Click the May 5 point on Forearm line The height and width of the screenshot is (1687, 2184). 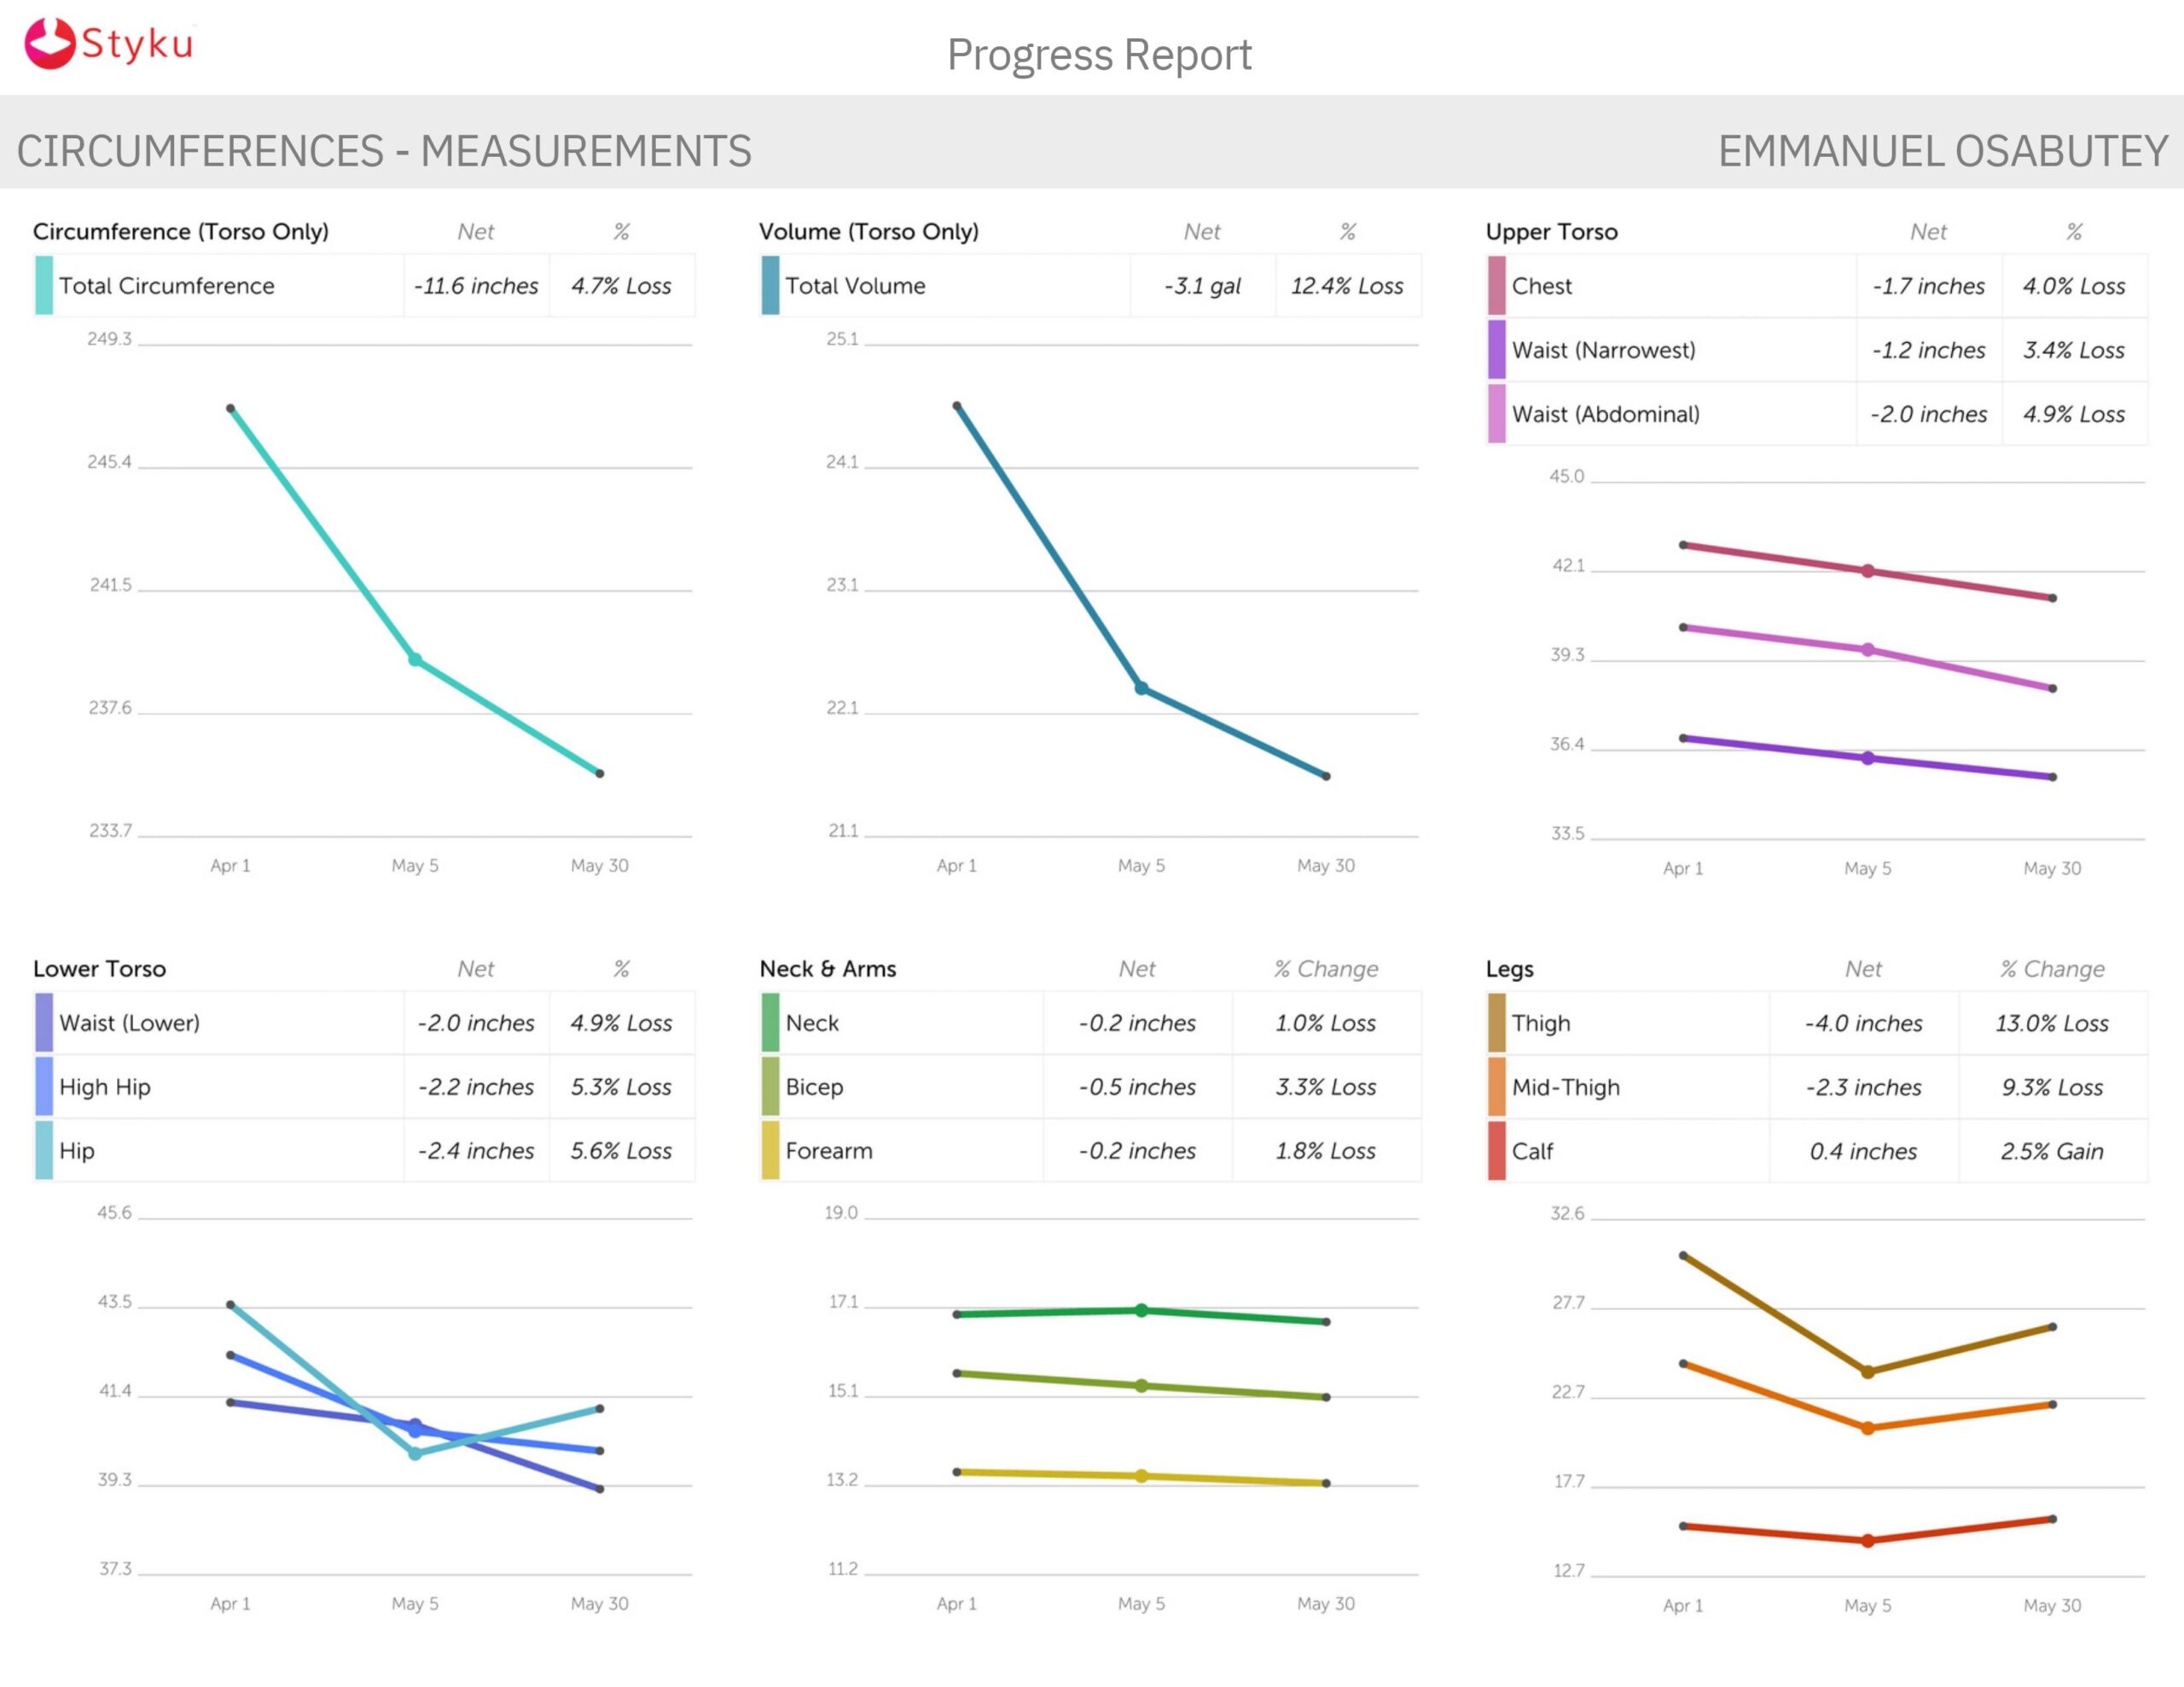[1141, 1476]
